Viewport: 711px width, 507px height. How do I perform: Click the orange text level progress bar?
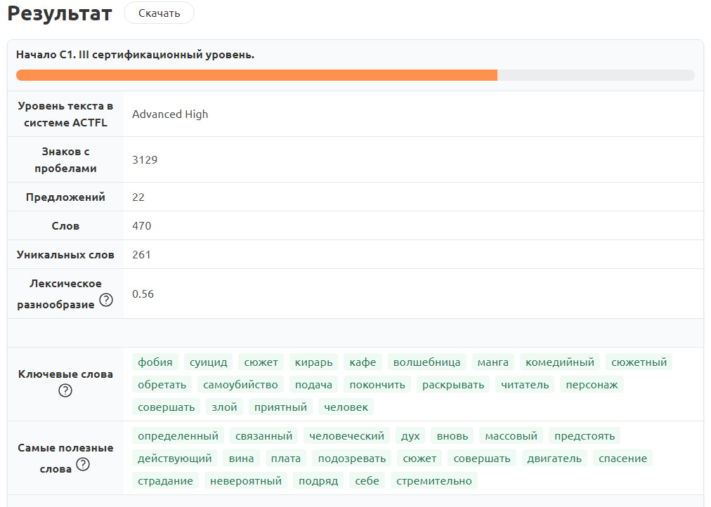256,75
